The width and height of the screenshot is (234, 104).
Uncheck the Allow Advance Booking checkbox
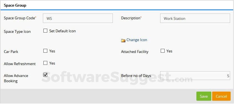point(45,75)
